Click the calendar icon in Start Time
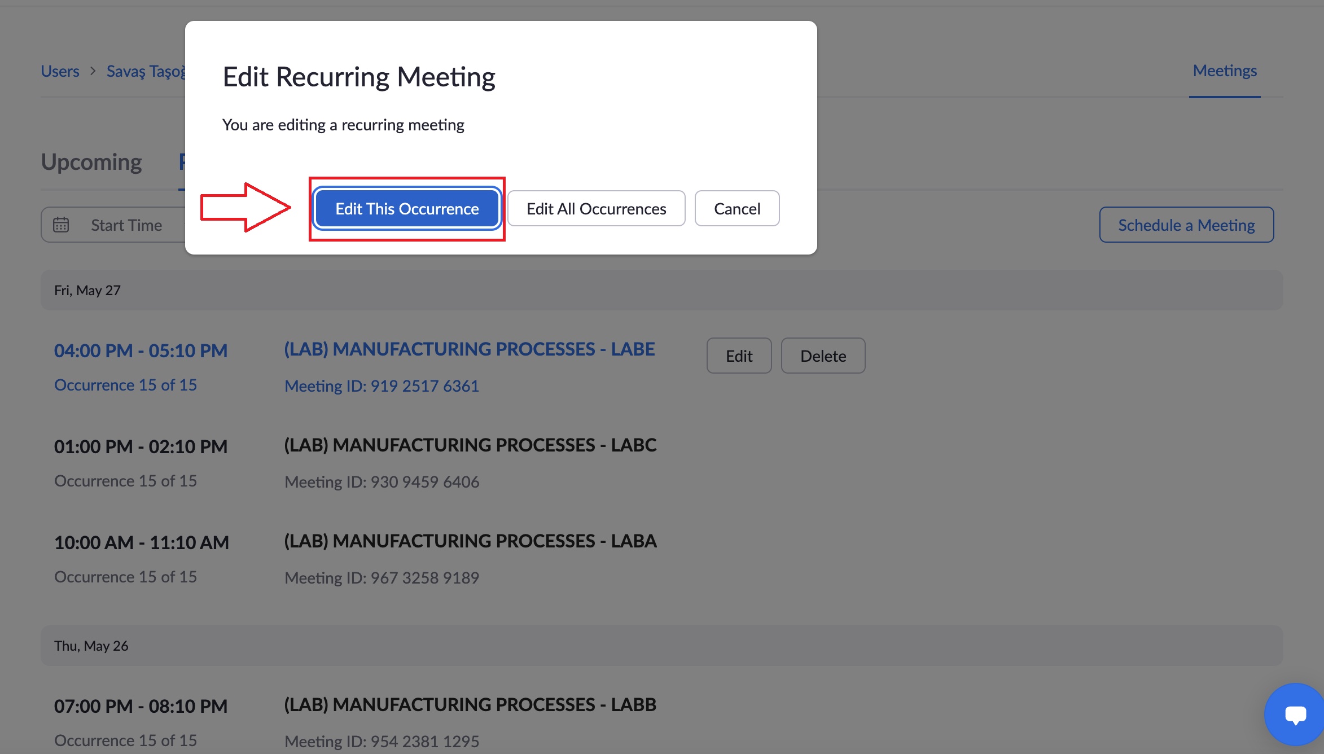The image size is (1324, 754). click(x=61, y=225)
